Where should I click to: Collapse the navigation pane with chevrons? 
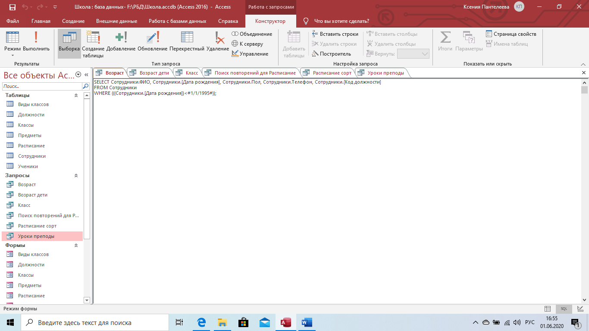86,75
